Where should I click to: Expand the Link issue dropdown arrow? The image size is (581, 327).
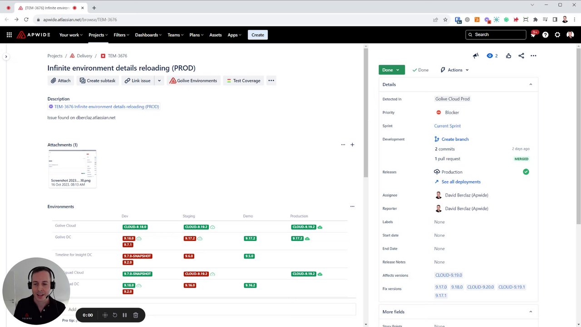point(159,81)
